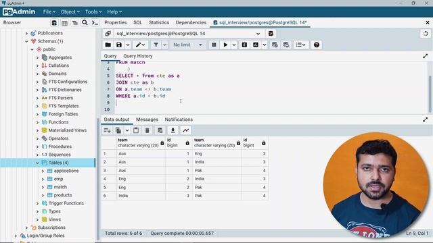Click the Copy icon in results toolbar
Screen dimensions: 433x243
click(118, 130)
